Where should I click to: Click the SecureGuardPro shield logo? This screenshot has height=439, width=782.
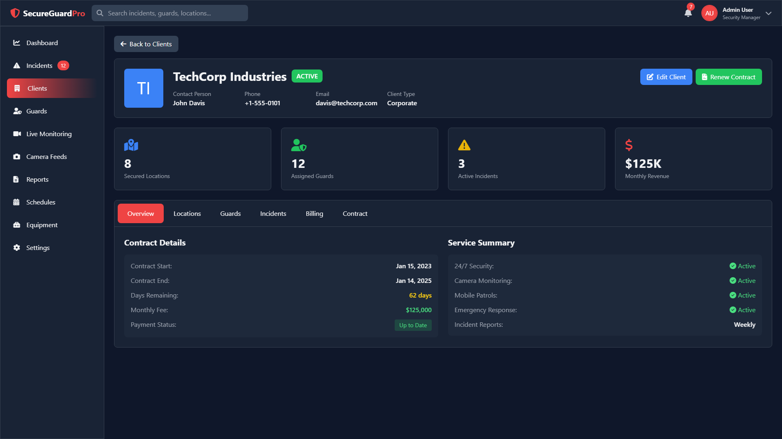(x=15, y=13)
